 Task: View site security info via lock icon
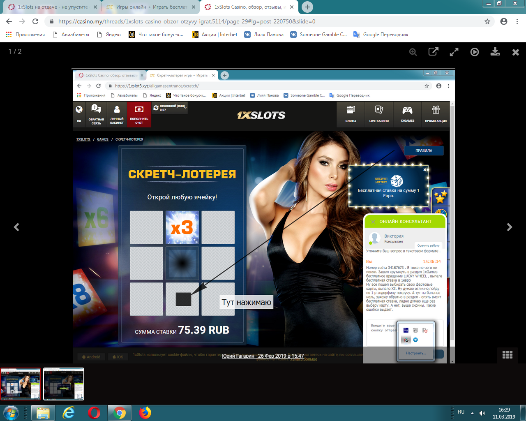pyautogui.click(x=51, y=21)
